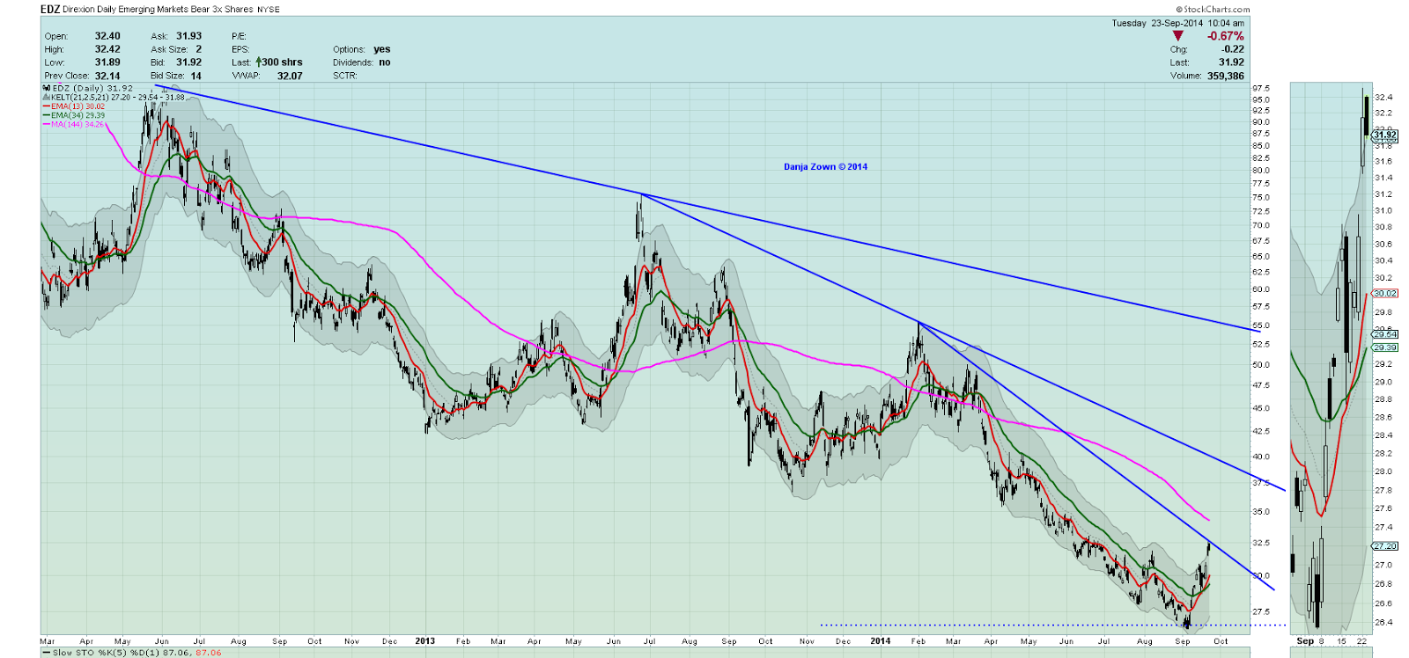Click the KELT(21,2.5,21) legend entry
1409x658 pixels.
(118, 97)
